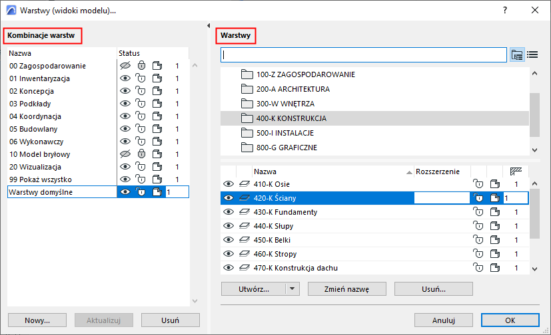
Task: Toggle lock icon for 410-K Osie layer
Action: tap(477, 184)
